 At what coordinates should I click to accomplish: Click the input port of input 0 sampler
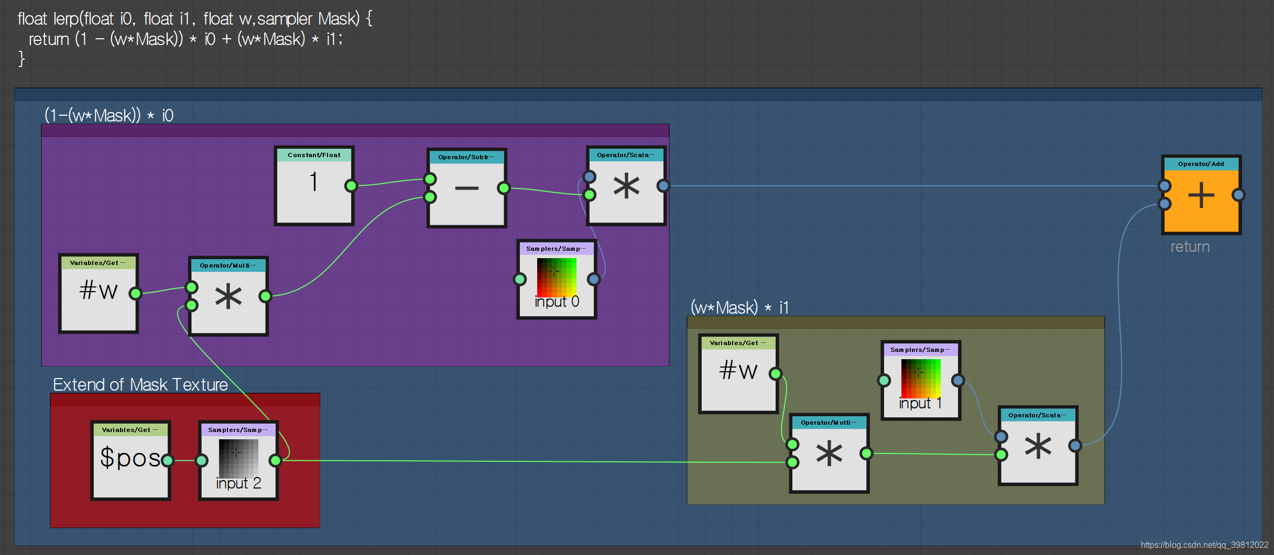tap(520, 280)
